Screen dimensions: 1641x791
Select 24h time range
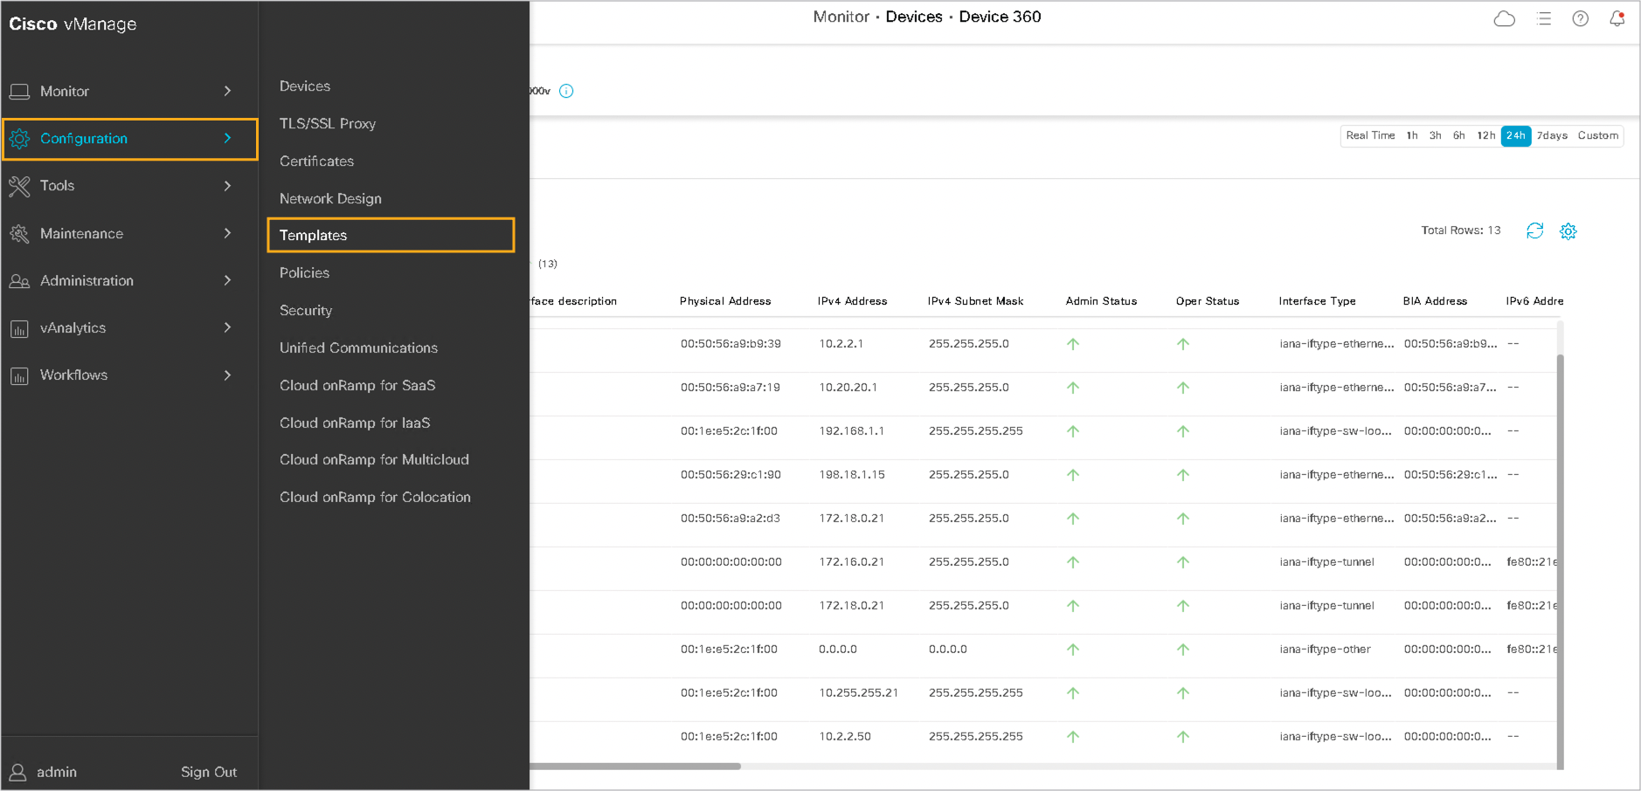coord(1516,136)
